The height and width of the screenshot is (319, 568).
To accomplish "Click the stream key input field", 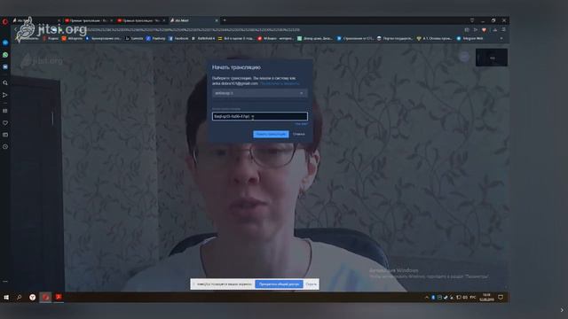I will click(x=260, y=116).
